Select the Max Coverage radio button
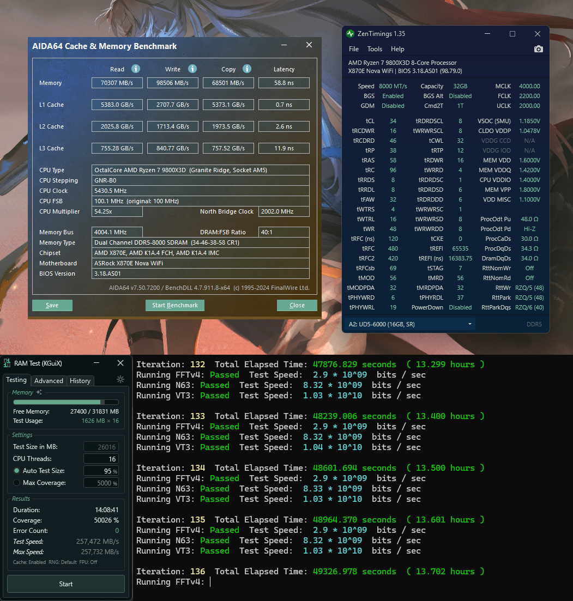 coord(17,483)
